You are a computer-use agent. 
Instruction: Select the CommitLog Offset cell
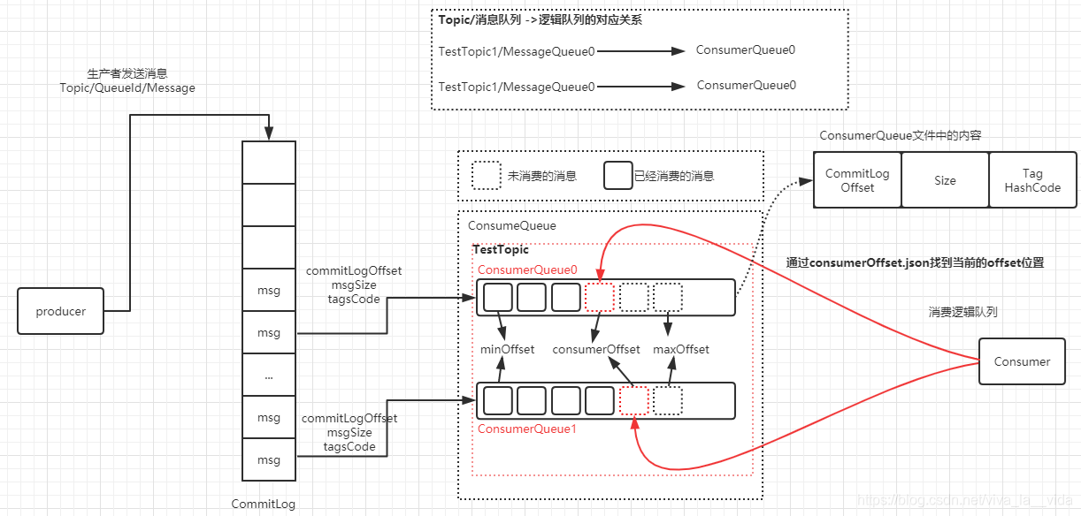click(857, 180)
